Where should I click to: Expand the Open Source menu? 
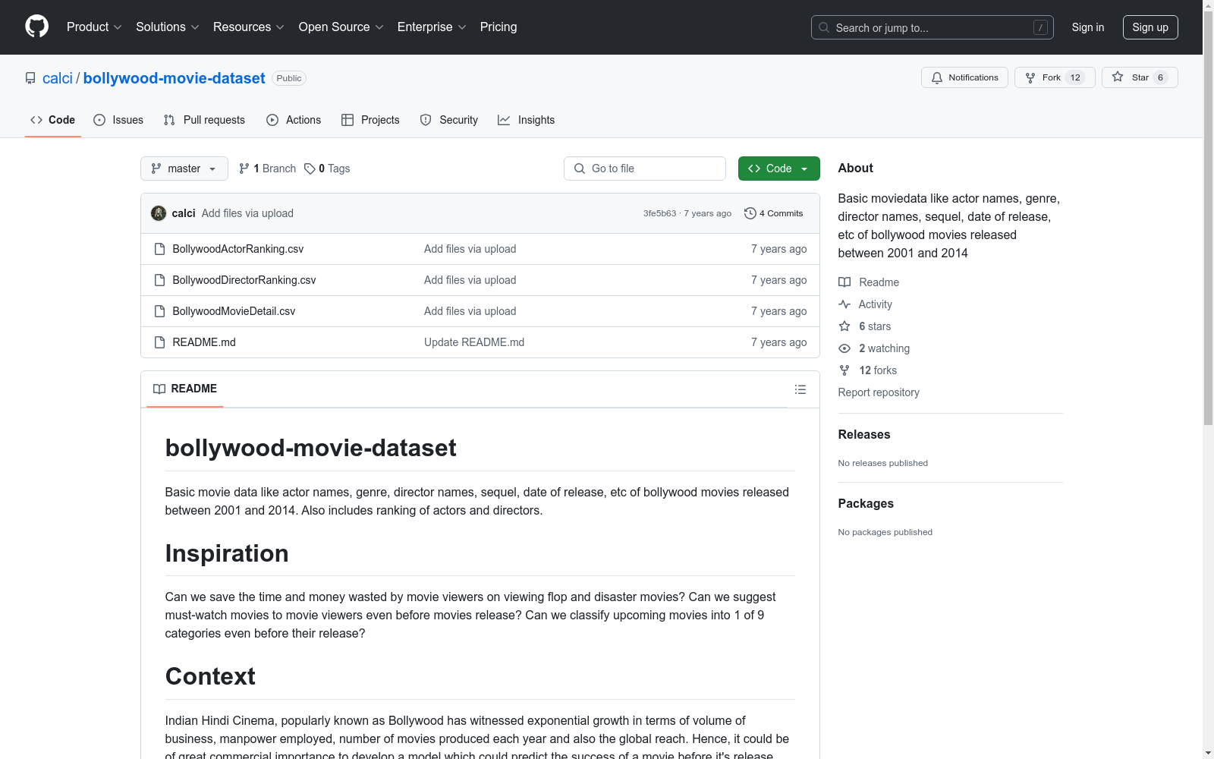click(341, 27)
